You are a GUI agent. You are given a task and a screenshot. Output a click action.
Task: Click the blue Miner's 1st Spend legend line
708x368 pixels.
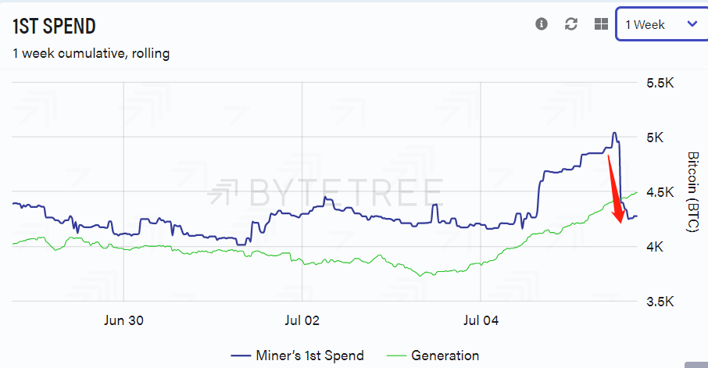pyautogui.click(x=241, y=355)
